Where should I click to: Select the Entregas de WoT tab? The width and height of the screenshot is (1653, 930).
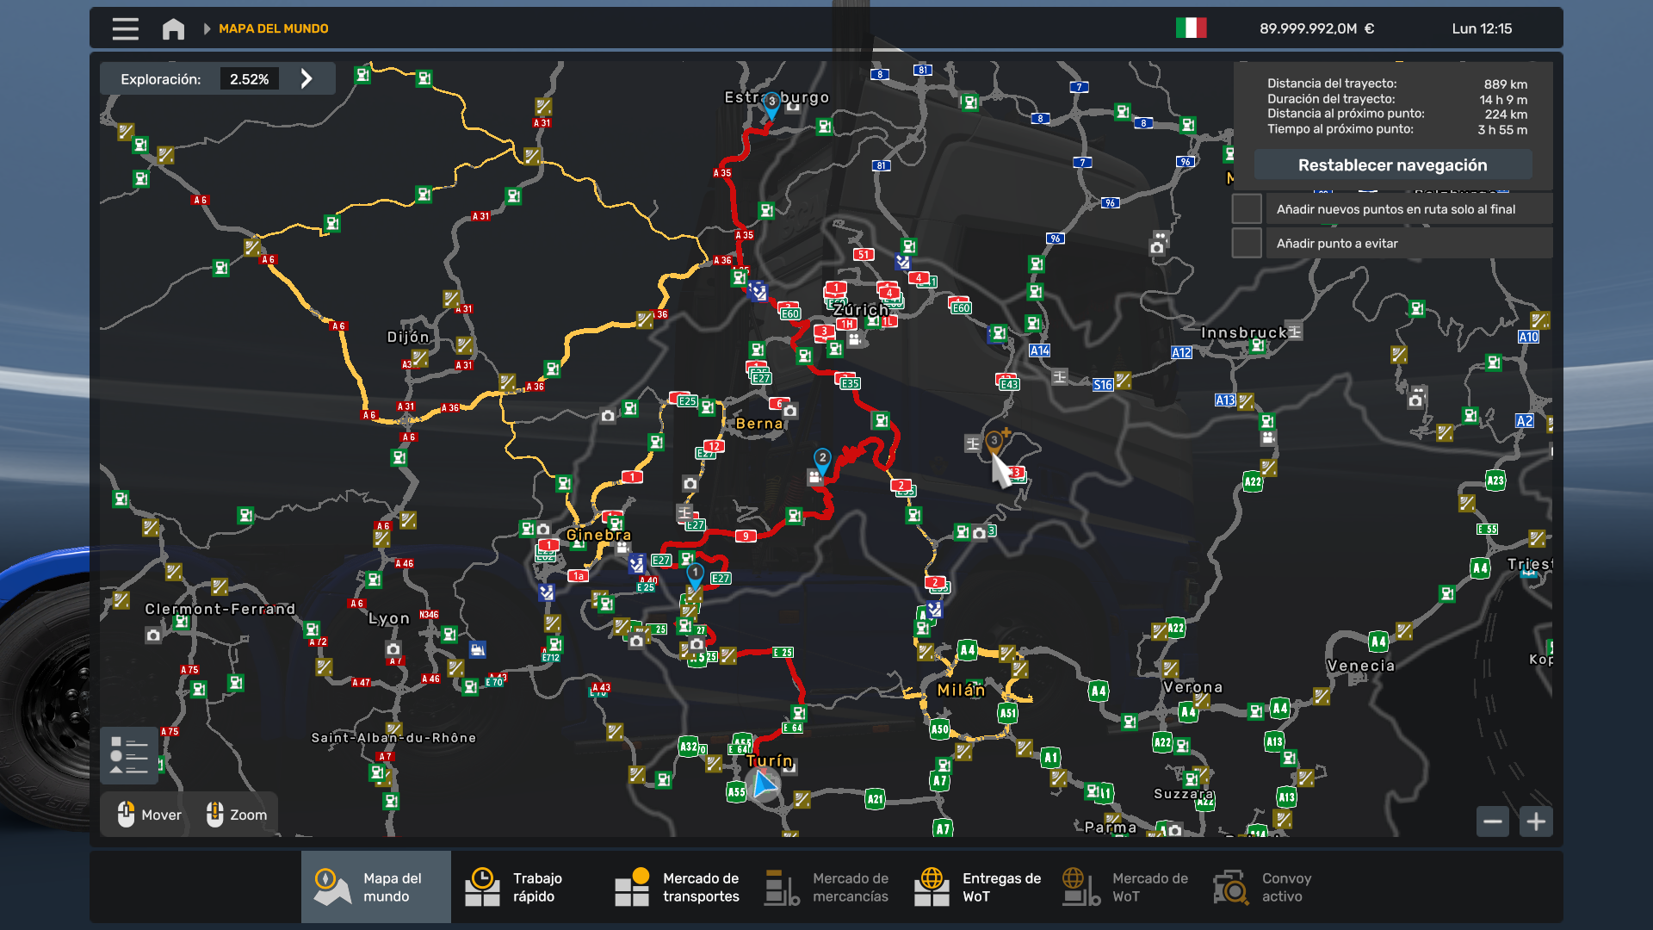(x=978, y=887)
